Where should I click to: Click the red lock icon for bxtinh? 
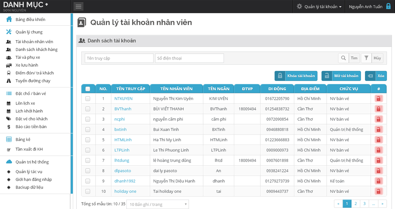378,129
